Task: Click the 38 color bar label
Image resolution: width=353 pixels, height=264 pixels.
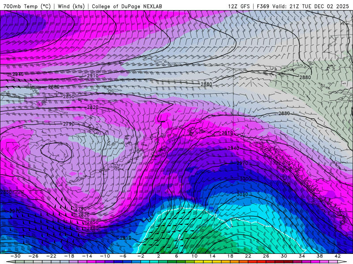Action: coord(319,256)
